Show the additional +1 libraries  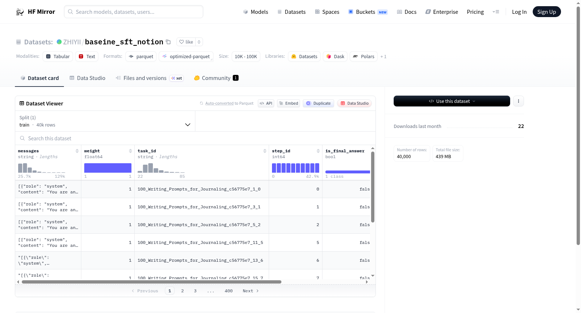(x=383, y=57)
